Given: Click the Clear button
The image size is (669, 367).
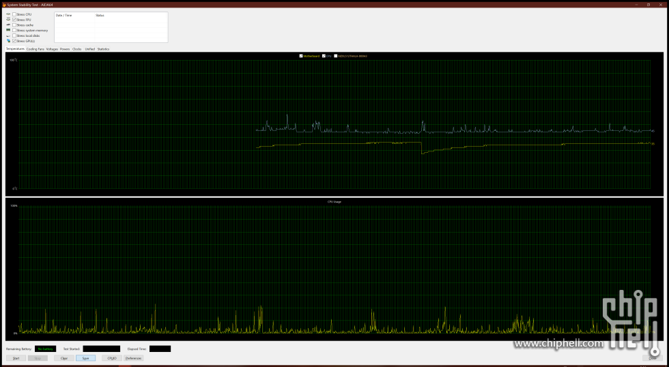Looking at the screenshot, I should pyautogui.click(x=64, y=358).
